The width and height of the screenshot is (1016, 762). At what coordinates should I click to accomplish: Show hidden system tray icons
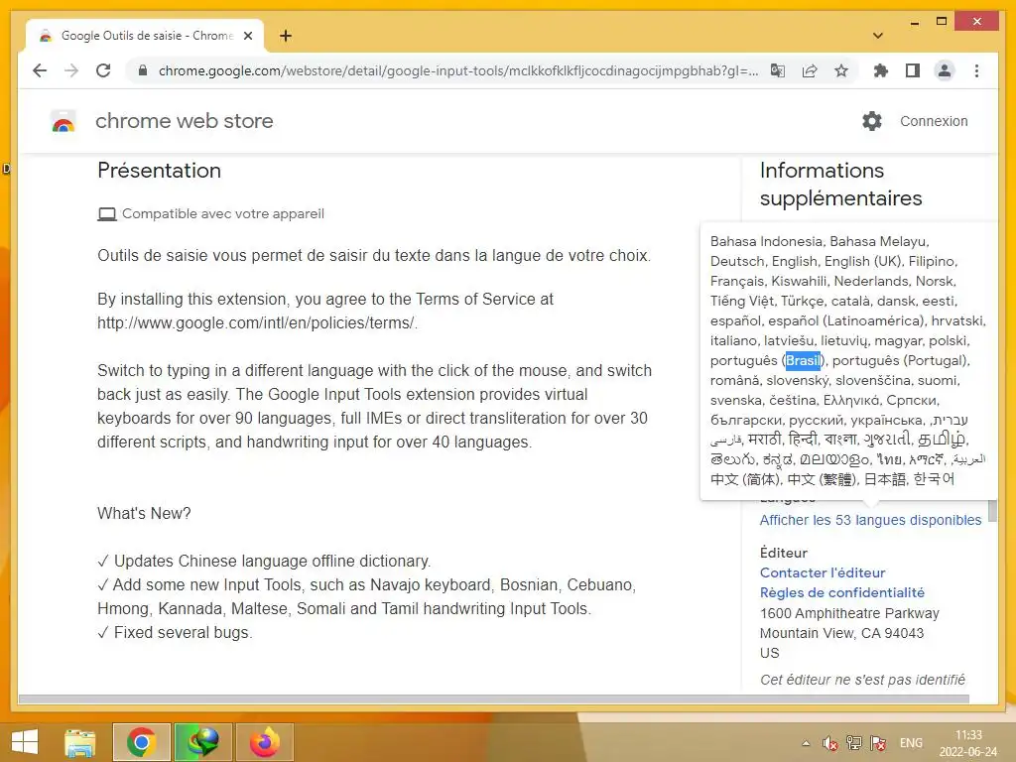pos(806,743)
